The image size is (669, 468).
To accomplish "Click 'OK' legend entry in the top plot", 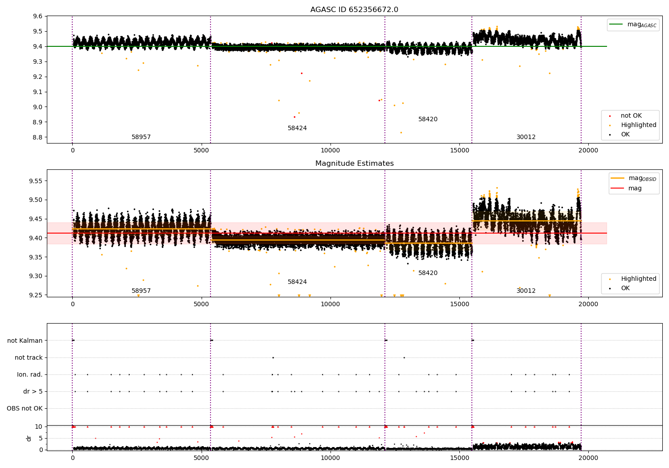I will point(625,134).
